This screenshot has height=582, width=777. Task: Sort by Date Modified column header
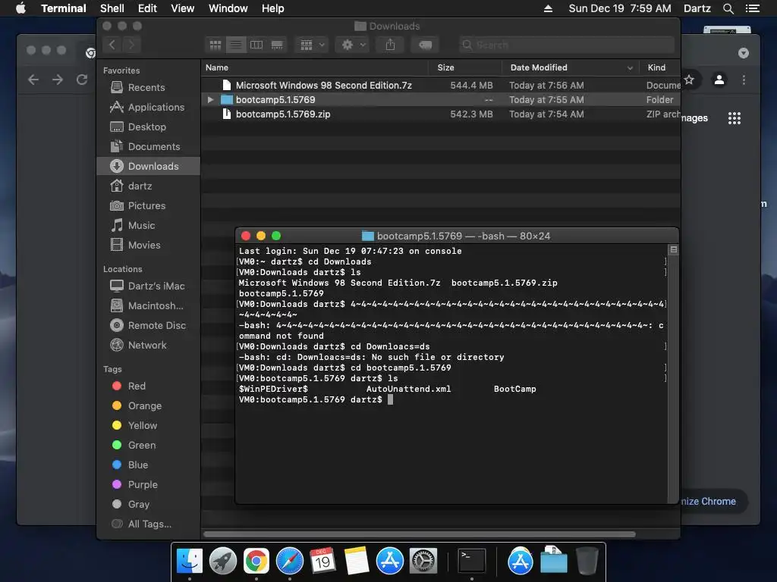click(571, 67)
